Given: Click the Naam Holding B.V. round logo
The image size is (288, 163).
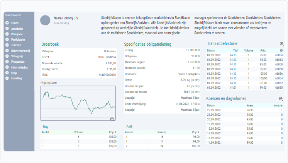Looking at the screenshot, I should coord(45,20).
